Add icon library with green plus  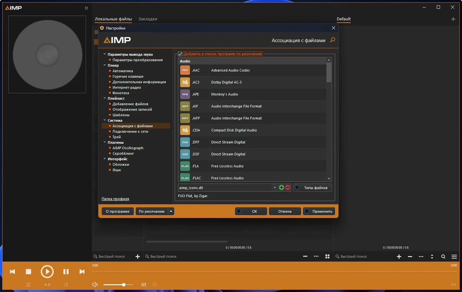281,188
